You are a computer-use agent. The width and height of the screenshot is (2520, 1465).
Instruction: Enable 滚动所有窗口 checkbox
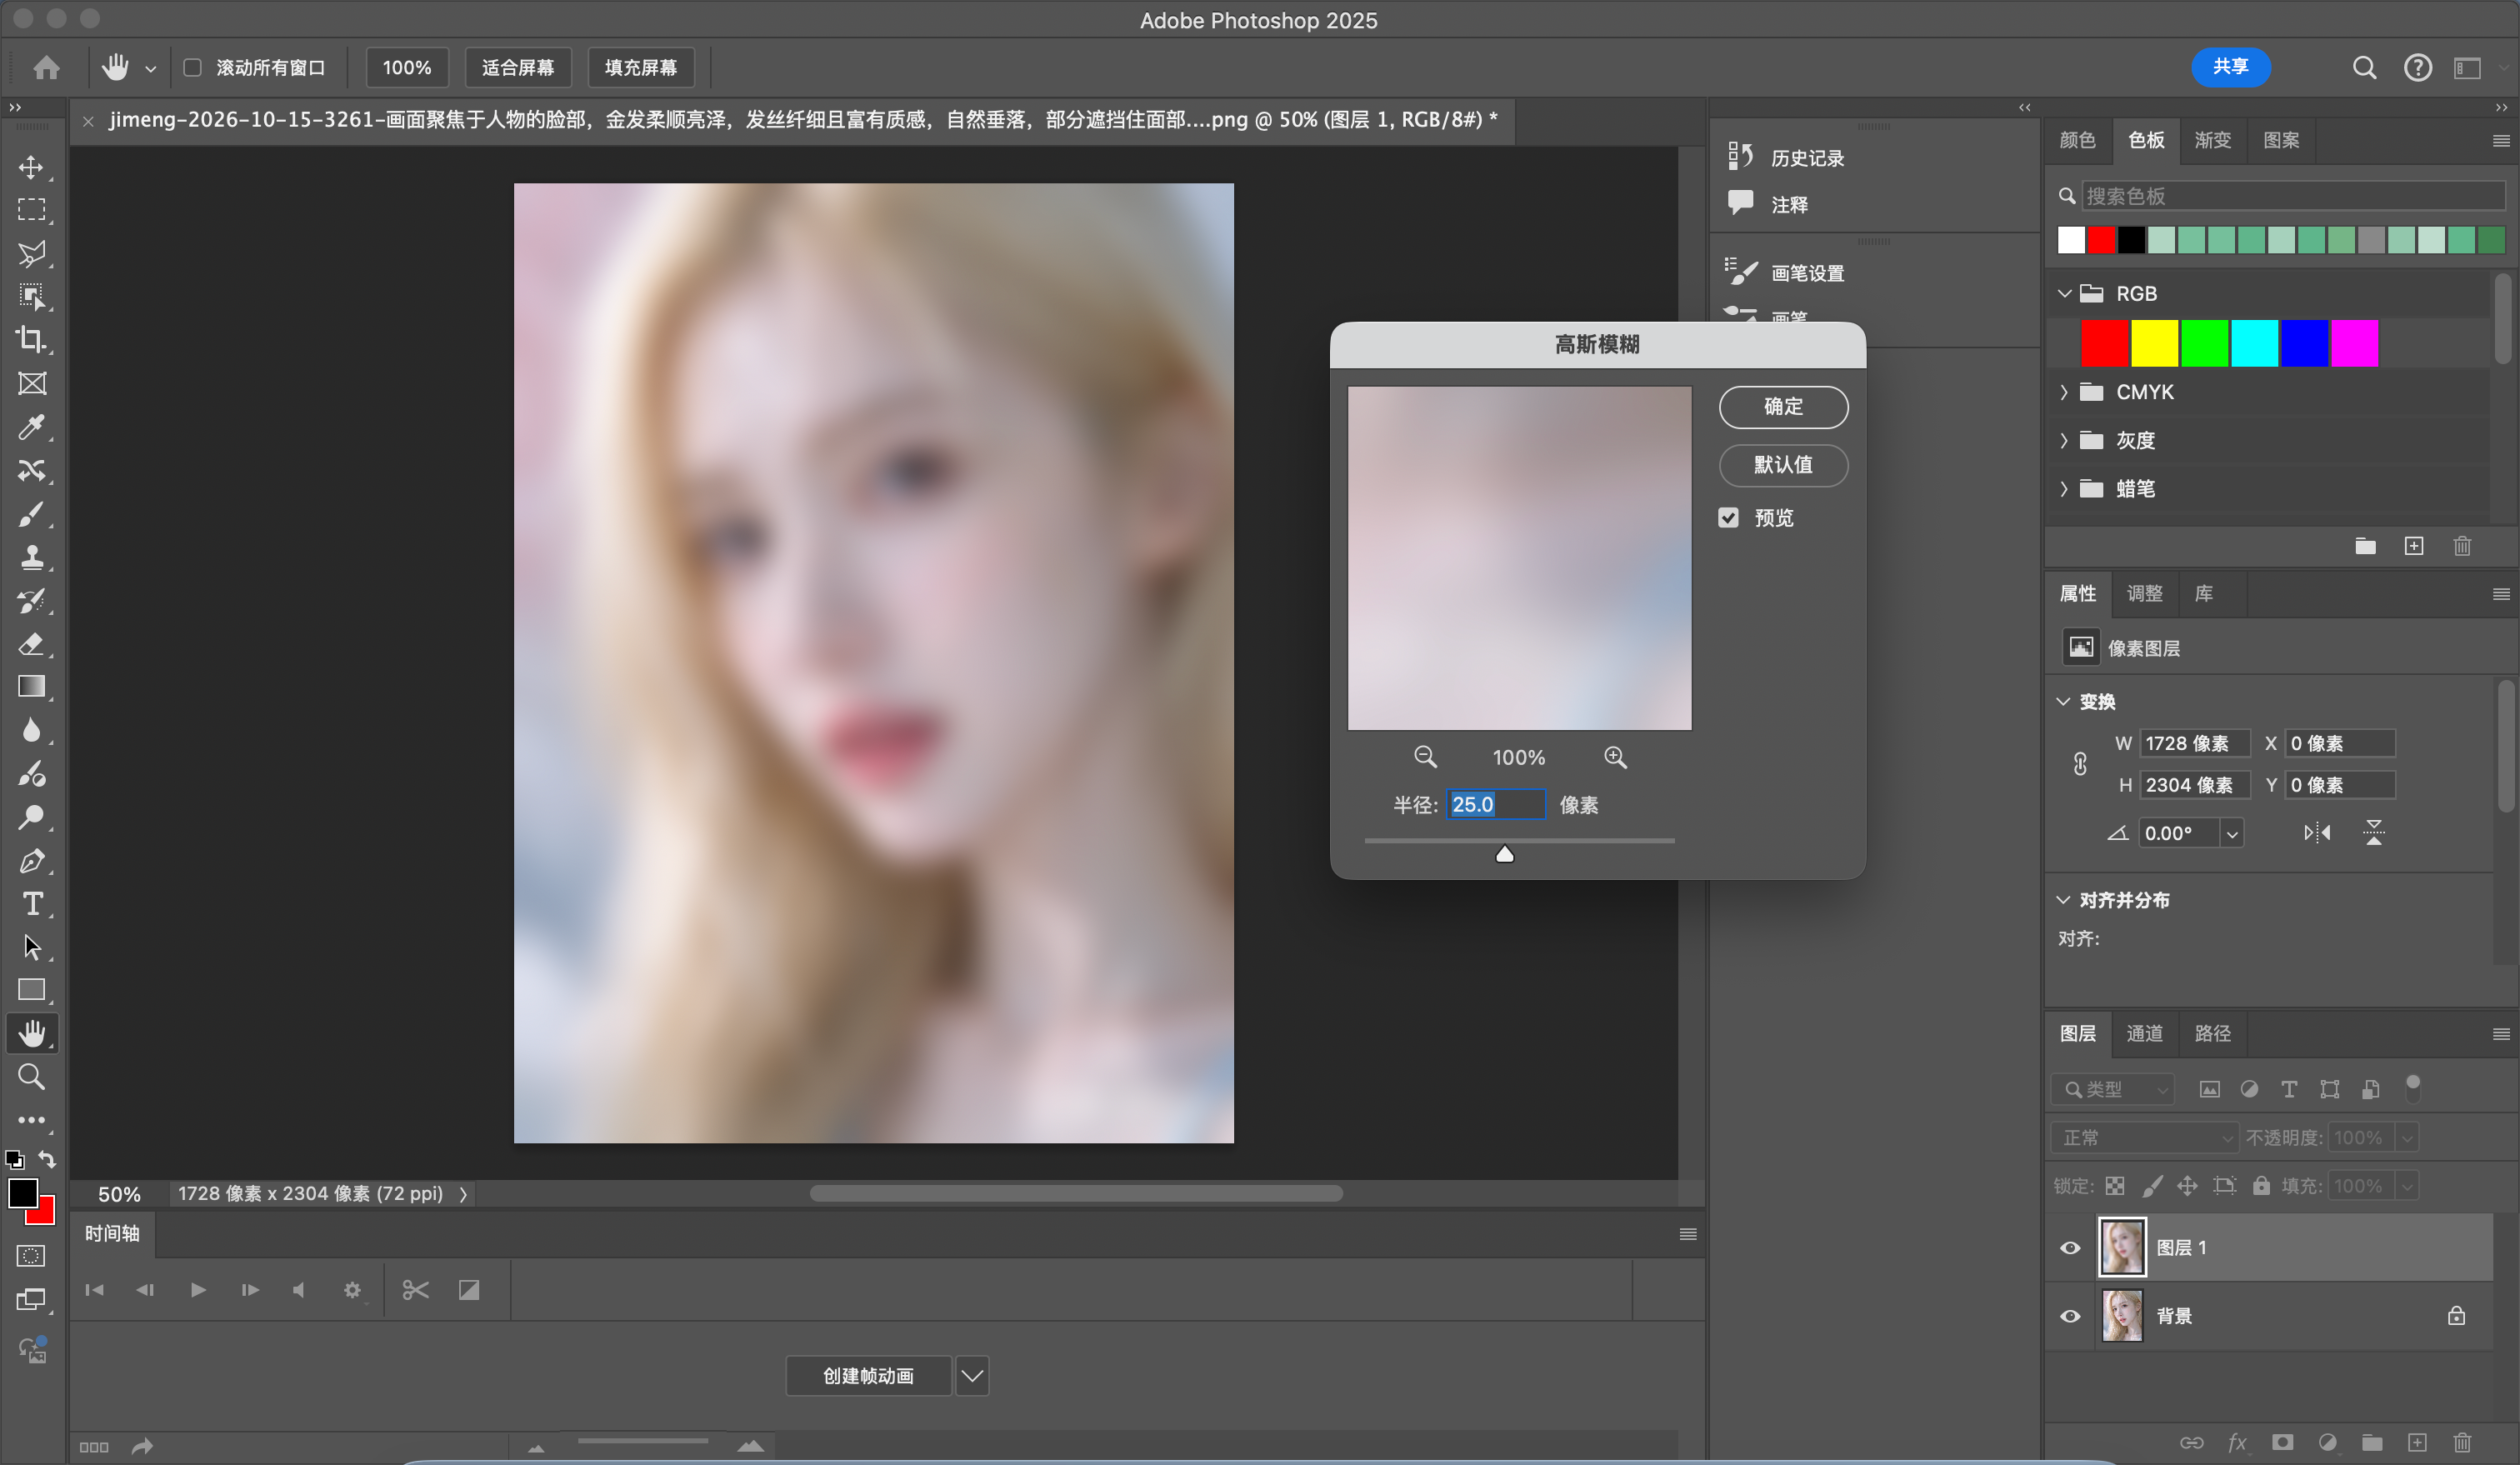point(193,68)
